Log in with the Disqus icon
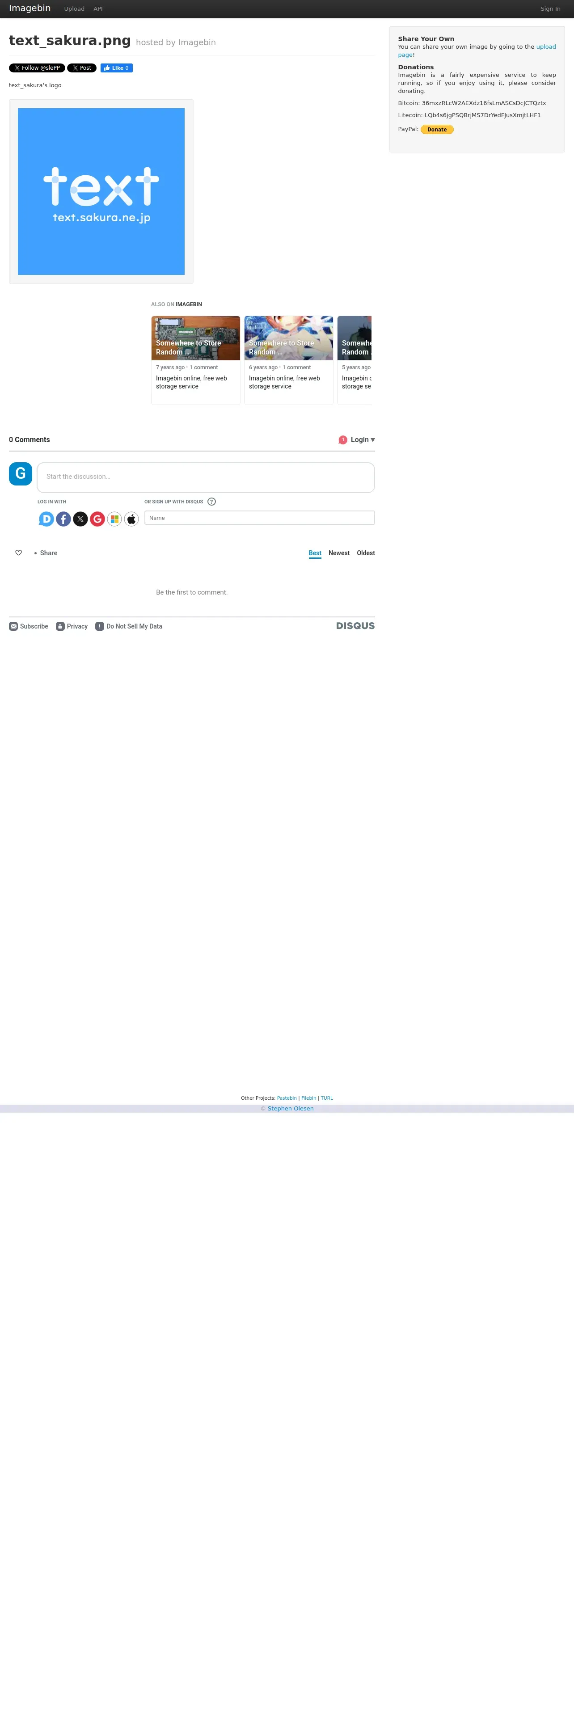The width and height of the screenshot is (574, 1722). pos(46,519)
